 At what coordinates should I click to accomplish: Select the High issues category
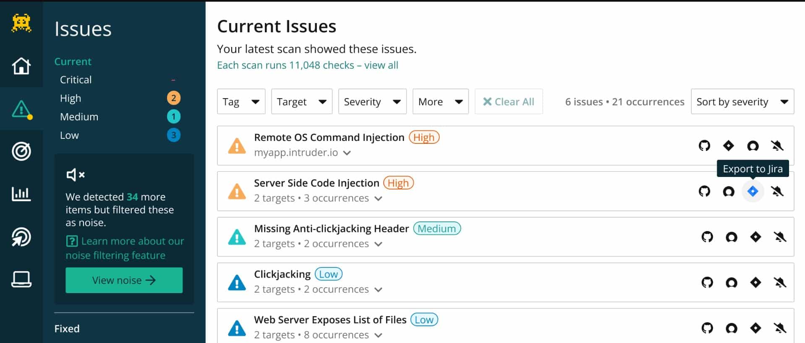pos(71,98)
